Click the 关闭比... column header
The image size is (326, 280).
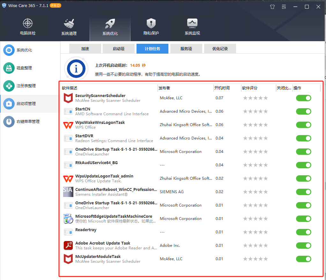(284, 88)
